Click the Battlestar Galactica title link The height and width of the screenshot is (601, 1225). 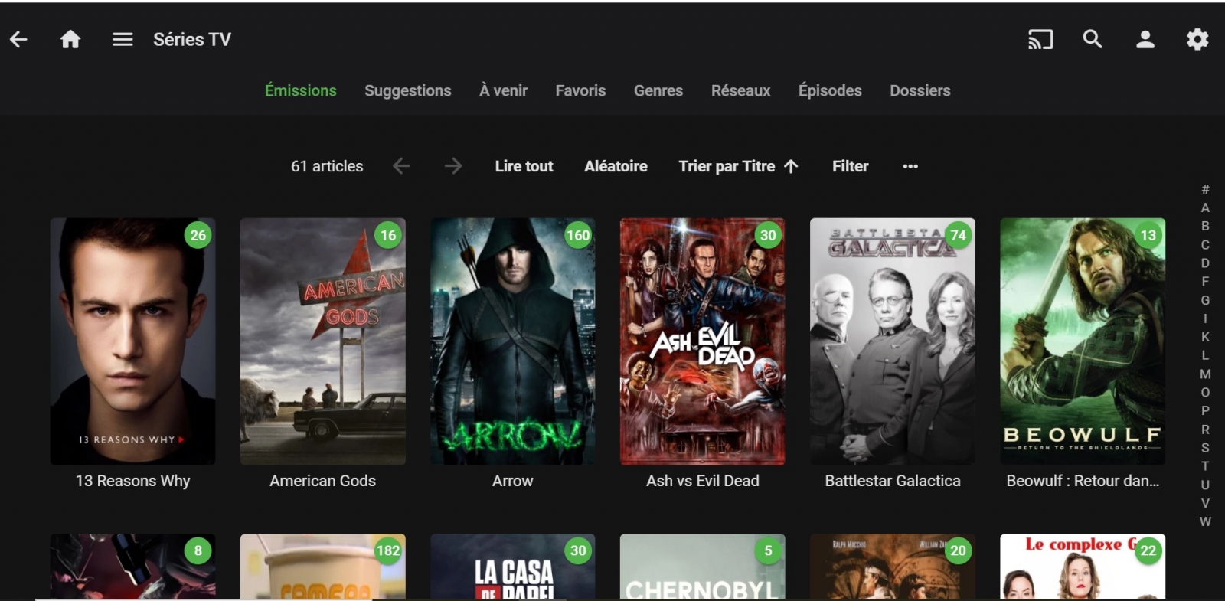(x=893, y=481)
